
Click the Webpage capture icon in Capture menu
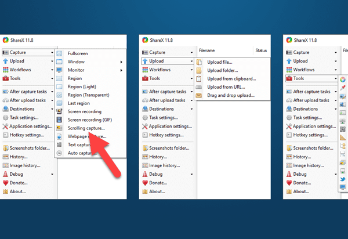[x=59, y=136]
